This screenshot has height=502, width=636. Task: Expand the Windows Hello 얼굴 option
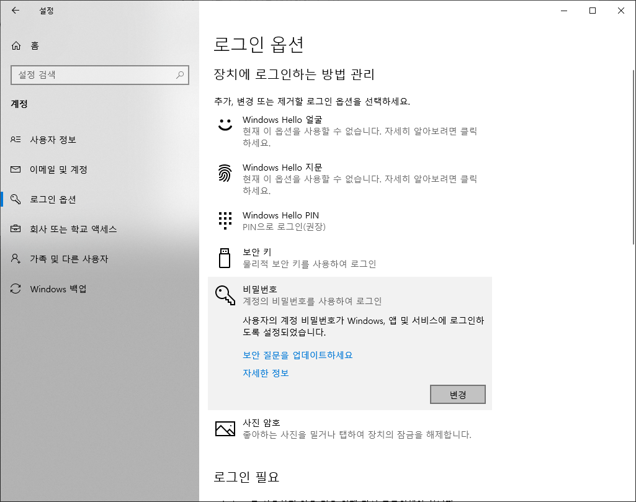[x=349, y=132]
